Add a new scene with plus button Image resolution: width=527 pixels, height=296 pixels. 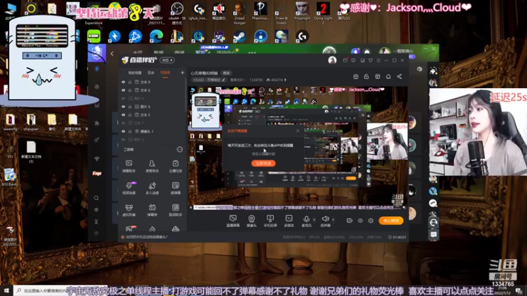(182, 72)
